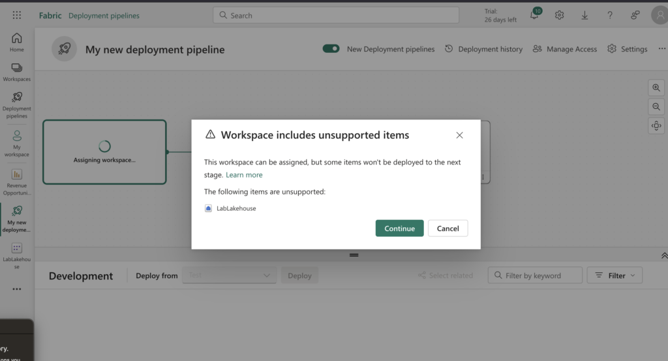Collapse the stage details panel chevron
Image resolution: width=668 pixels, height=361 pixels.
point(663,256)
